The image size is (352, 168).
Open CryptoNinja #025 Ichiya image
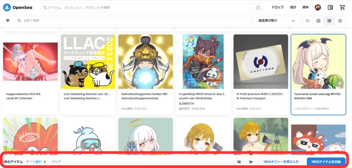click(203, 62)
